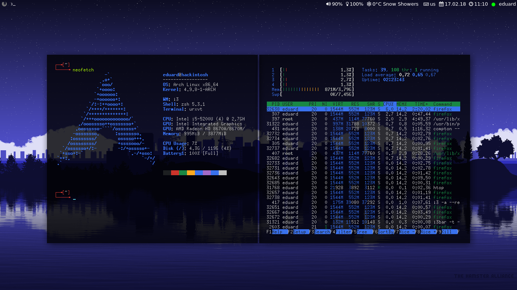Viewport: 517px width, 290px height.
Task: Sort htop by the VIRT column header
Action: (x=338, y=104)
